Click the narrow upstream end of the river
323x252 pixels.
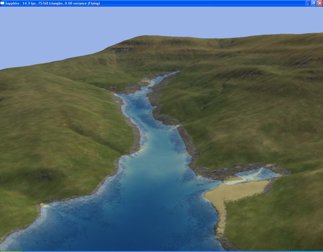[x=172, y=74]
